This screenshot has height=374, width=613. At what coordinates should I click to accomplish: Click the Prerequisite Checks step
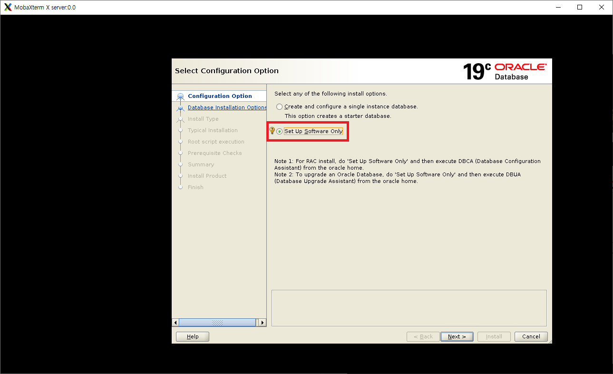pos(214,153)
